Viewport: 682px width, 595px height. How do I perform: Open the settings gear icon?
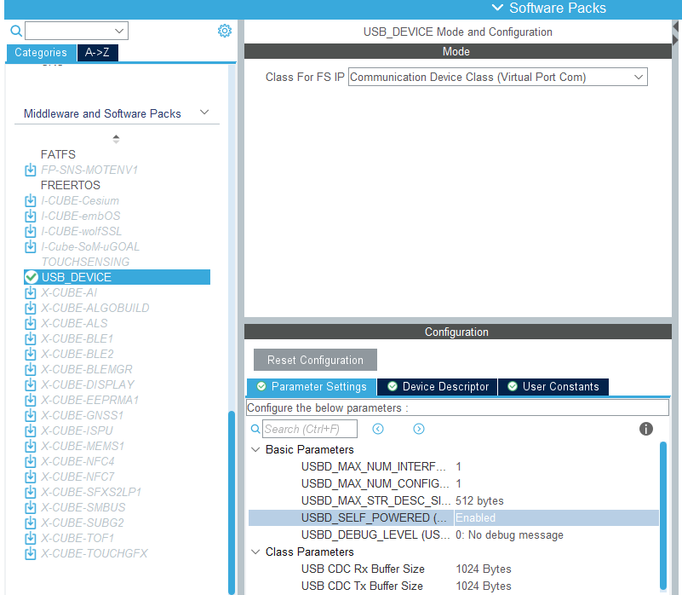pyautogui.click(x=224, y=30)
